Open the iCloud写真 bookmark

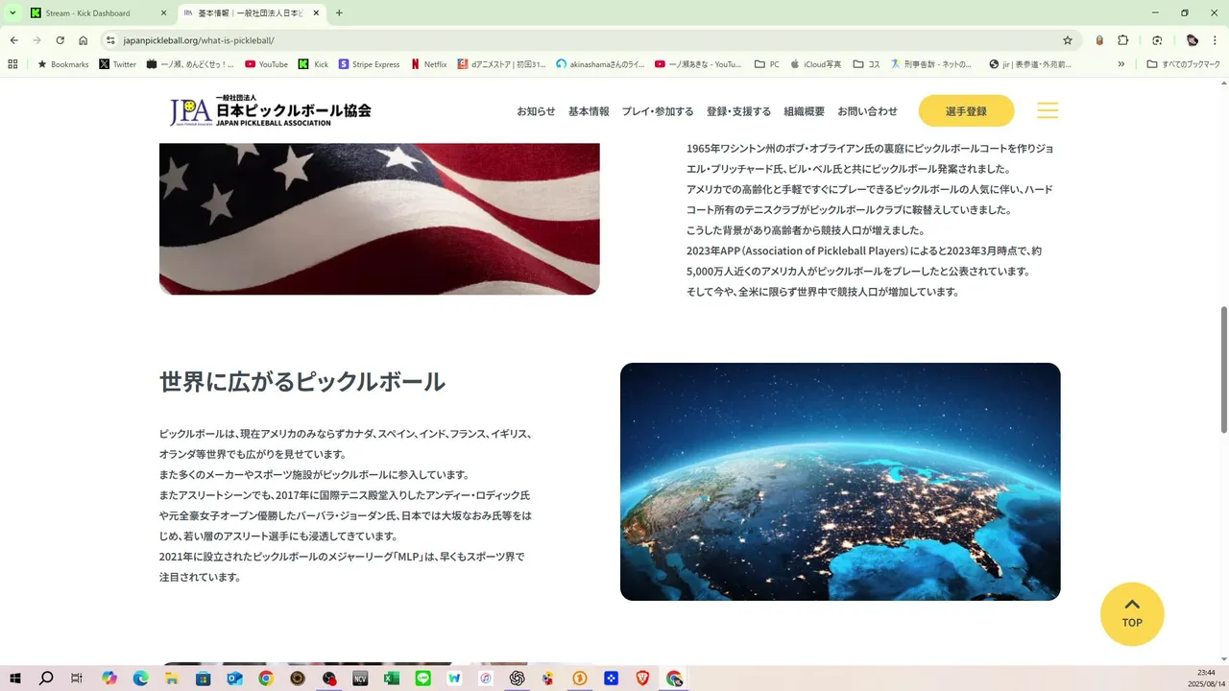815,64
